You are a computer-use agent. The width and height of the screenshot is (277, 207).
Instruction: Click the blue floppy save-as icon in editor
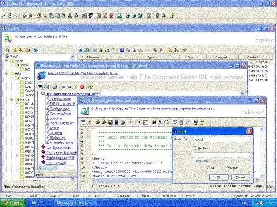point(117,122)
